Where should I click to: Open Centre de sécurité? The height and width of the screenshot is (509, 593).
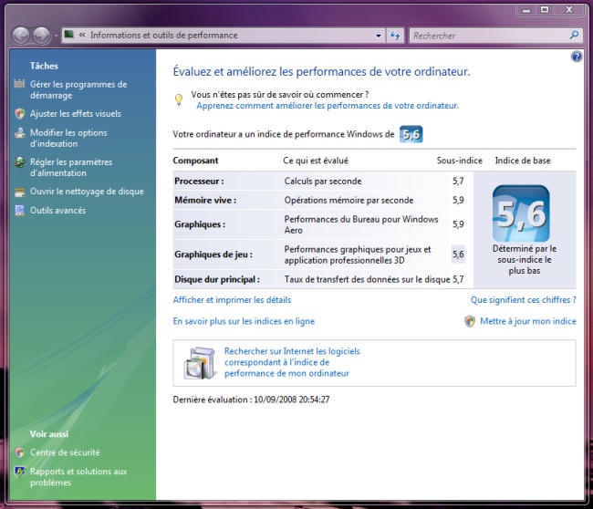click(65, 452)
